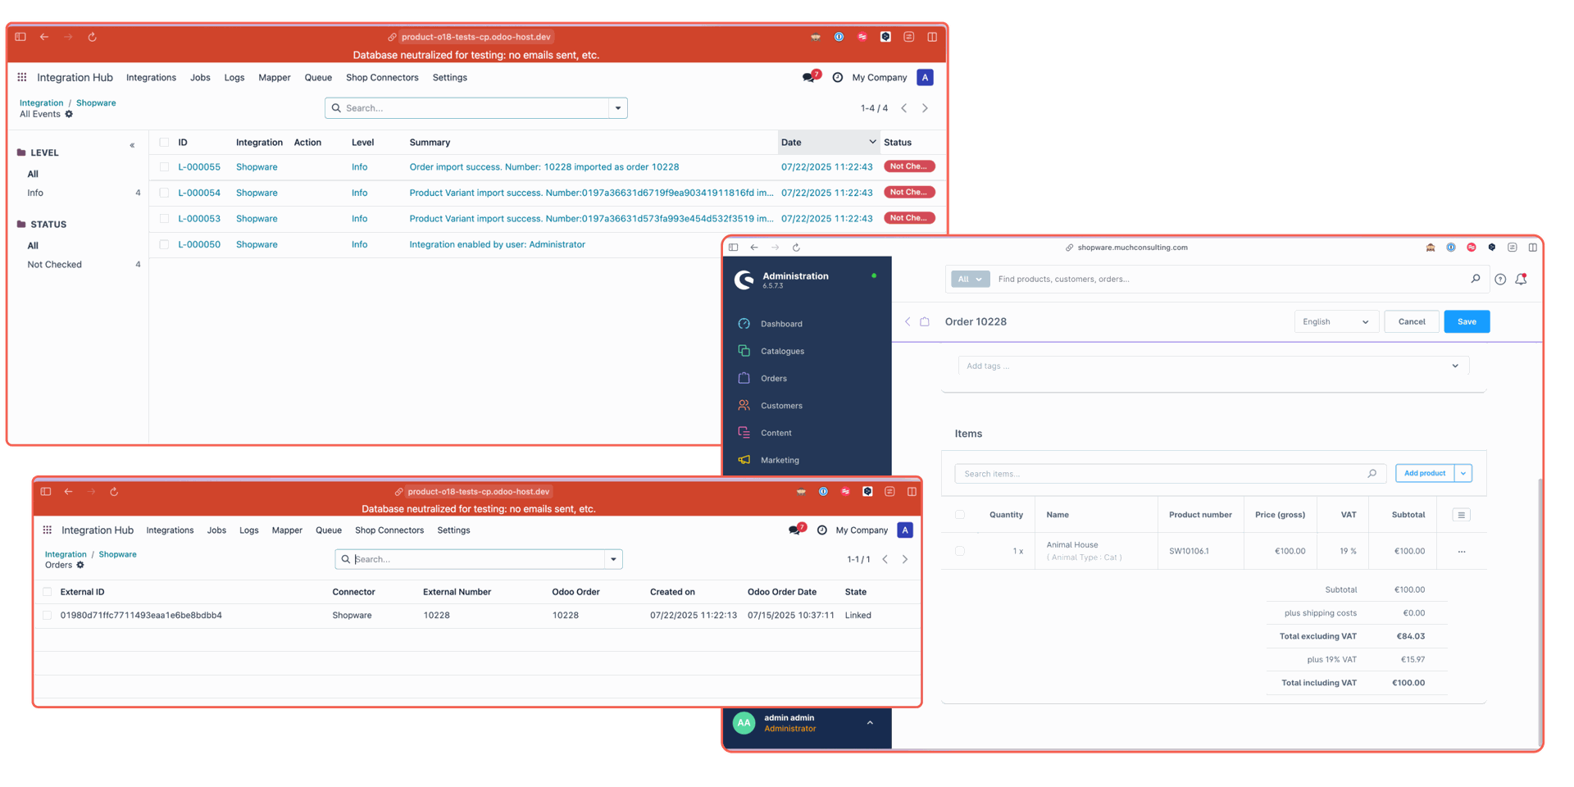Open Mapper menu in bottom Odoo window
This screenshot has width=1574, height=787.
click(287, 530)
